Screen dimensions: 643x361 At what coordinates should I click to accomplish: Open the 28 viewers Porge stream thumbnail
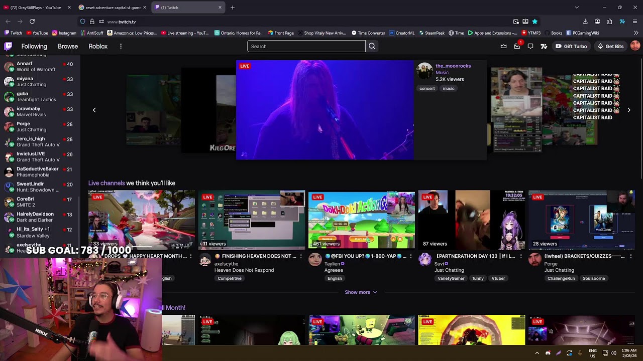click(582, 220)
